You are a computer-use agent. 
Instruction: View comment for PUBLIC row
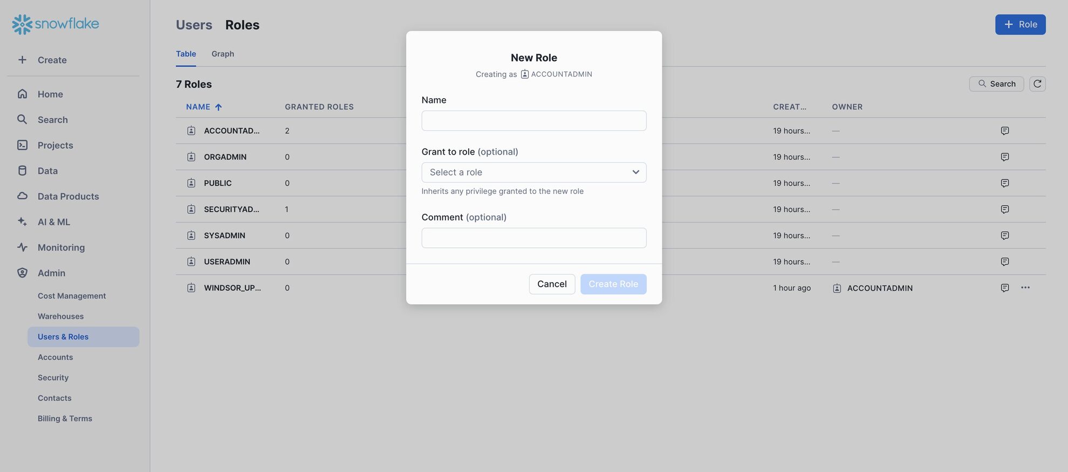click(1004, 183)
